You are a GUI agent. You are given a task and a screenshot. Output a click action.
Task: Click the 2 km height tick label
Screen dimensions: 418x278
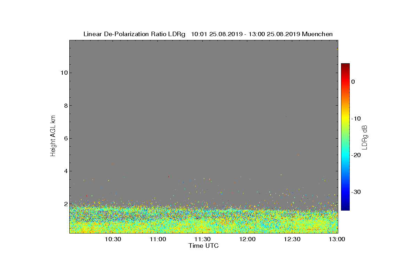[65, 204]
